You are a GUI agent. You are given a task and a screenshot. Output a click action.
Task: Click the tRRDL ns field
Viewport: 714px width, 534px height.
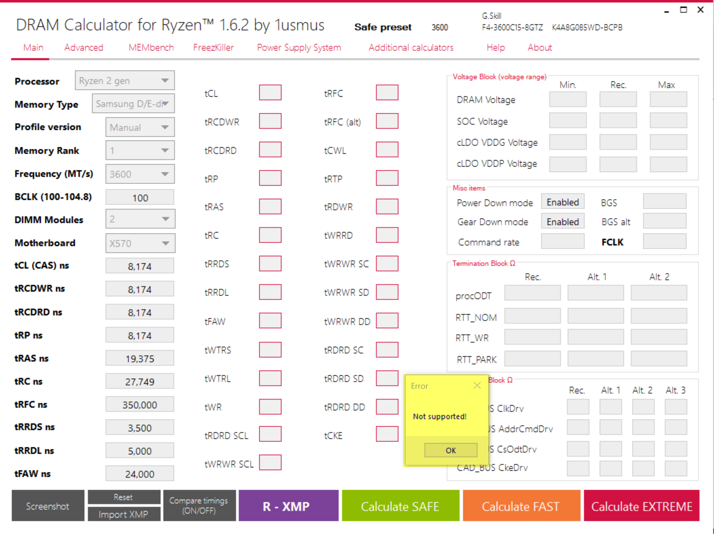[x=140, y=451]
